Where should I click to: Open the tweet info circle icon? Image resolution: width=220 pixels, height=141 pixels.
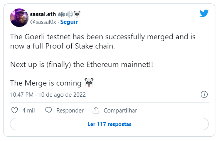click(x=204, y=94)
